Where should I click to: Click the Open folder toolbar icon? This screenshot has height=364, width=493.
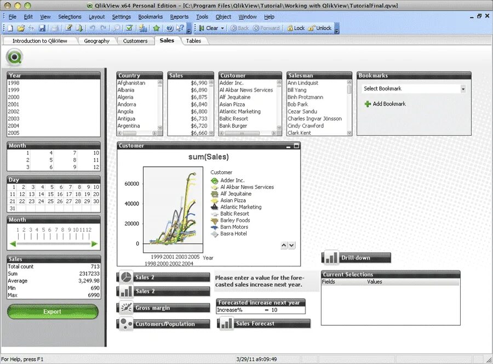(x=21, y=28)
